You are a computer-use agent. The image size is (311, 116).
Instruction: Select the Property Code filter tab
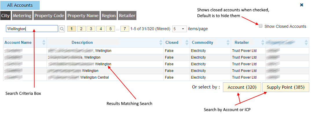[x=49, y=16]
